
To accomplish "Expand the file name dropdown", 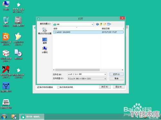I will (105, 74).
